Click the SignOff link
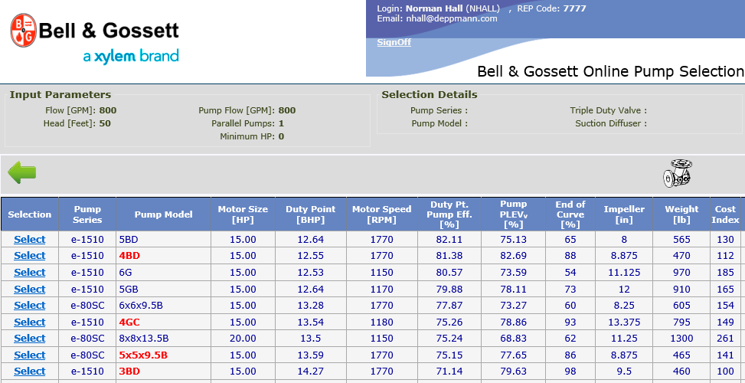The height and width of the screenshot is (383, 745). coord(394,42)
